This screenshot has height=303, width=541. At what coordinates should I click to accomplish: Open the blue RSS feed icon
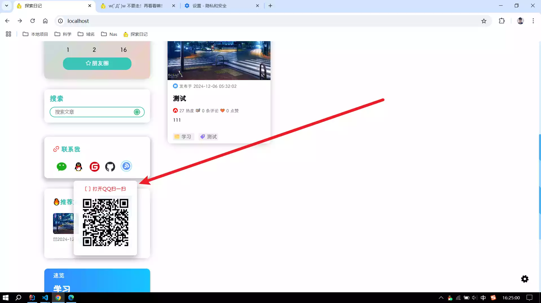[126, 166]
